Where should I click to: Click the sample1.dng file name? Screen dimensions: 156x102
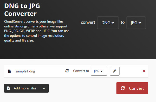pos(25,71)
